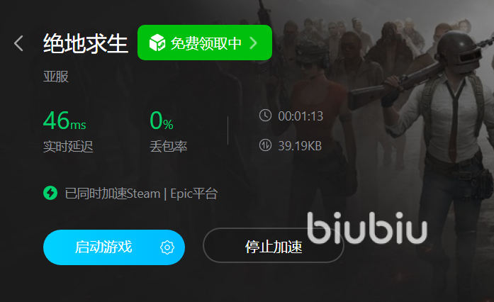The height and width of the screenshot is (302, 494).
Task: Click the 丢包率 label
Action: pos(169,147)
